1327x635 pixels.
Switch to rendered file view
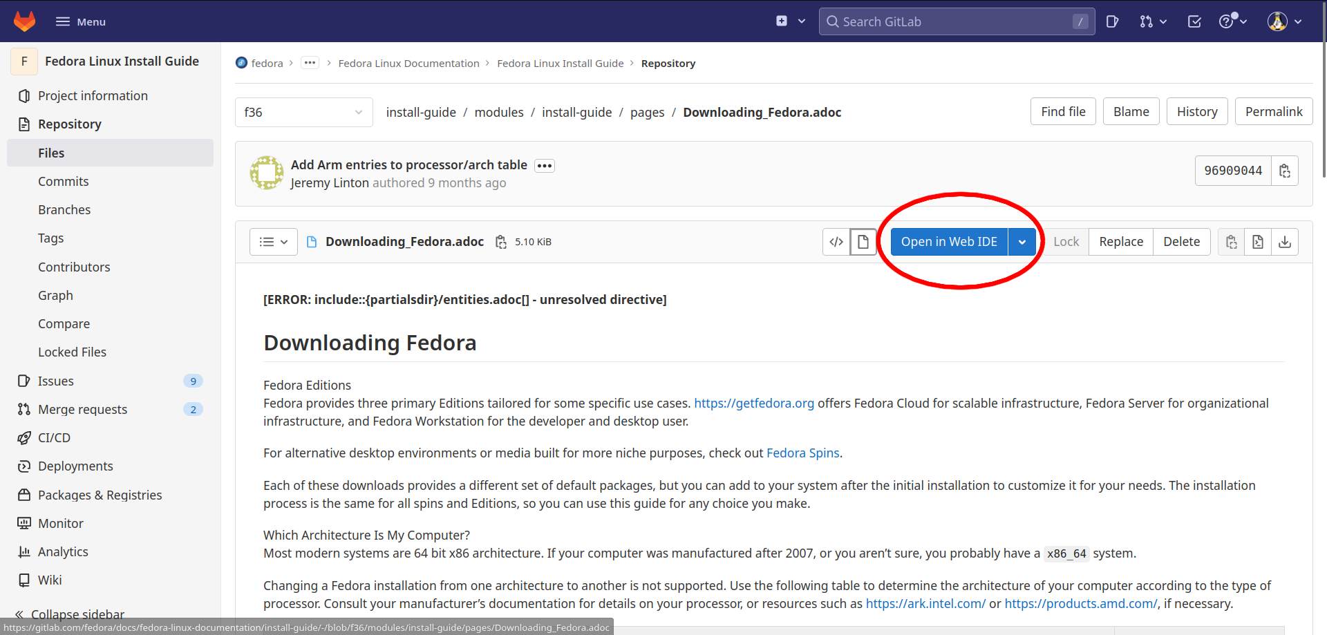(x=863, y=242)
